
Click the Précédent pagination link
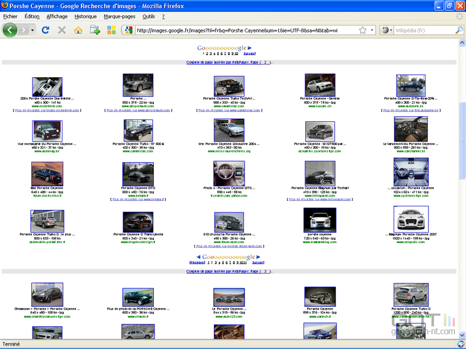point(197,262)
